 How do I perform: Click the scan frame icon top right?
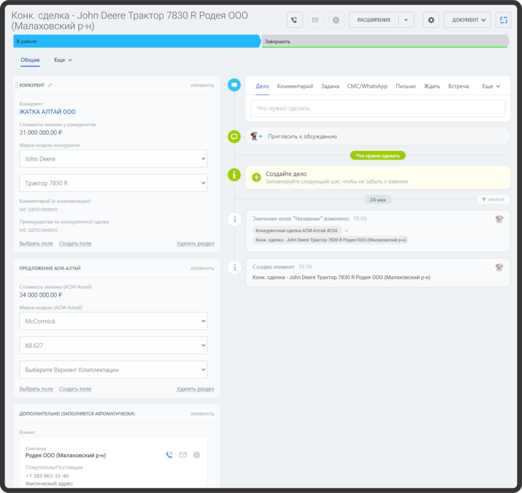coord(504,20)
